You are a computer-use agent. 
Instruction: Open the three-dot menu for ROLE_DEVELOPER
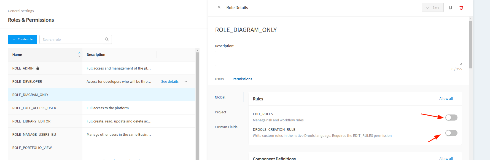coord(185,82)
